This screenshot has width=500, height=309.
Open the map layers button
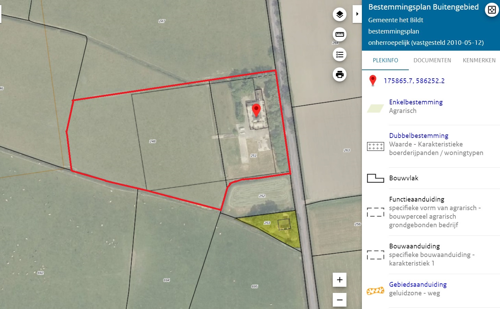coord(340,14)
